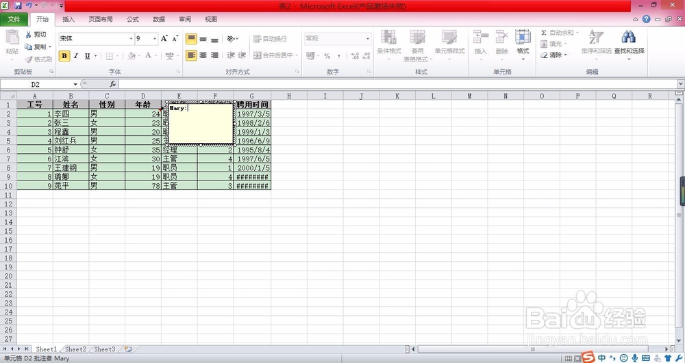Open the font name dropdown (宋体)
Screen dimensions: 685x363
131,38
